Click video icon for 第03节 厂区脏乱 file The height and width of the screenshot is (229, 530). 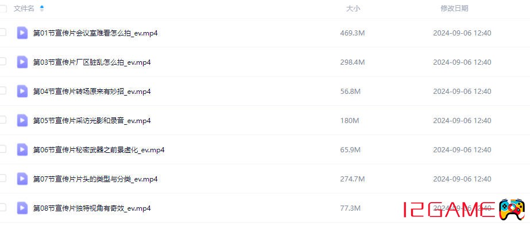pos(22,62)
